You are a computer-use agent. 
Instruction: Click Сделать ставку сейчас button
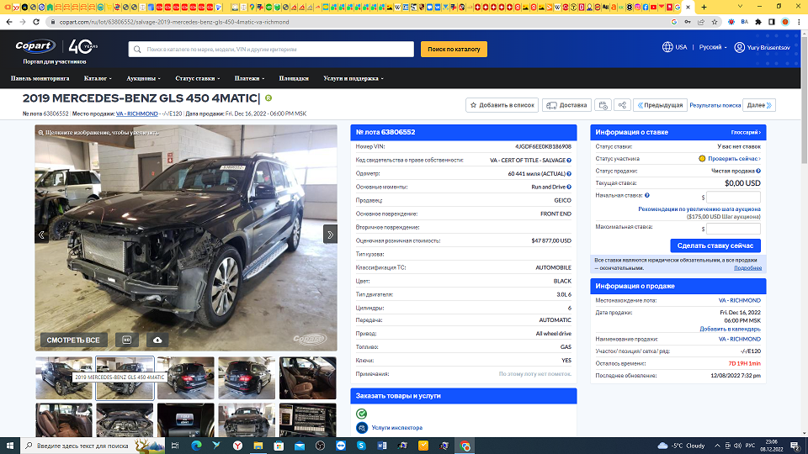pyautogui.click(x=715, y=245)
